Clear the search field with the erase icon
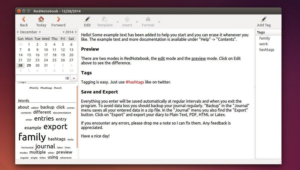 pyautogui.click(x=67, y=78)
